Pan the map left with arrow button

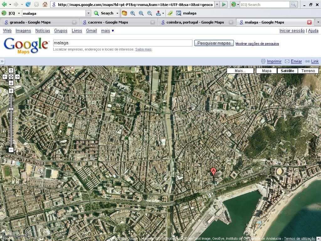click(x=5, y=77)
